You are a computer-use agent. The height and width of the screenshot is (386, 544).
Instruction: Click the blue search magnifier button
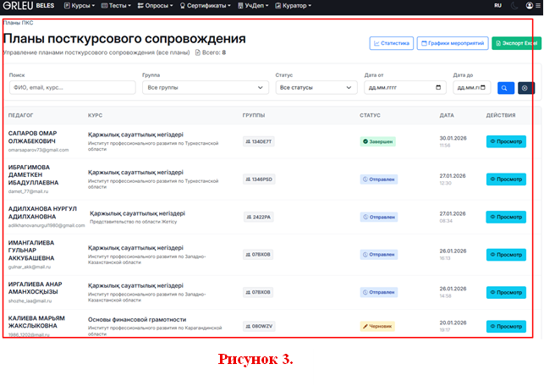pos(505,87)
